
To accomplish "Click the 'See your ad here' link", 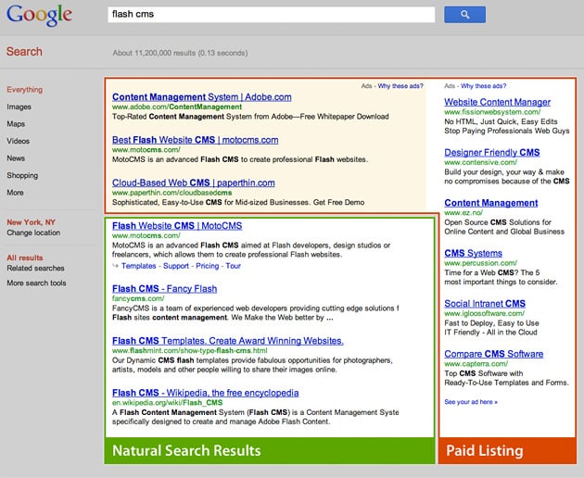I will click(x=470, y=402).
